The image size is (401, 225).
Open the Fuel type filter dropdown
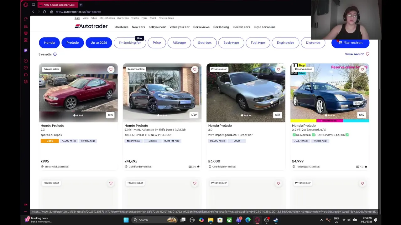pos(258,42)
